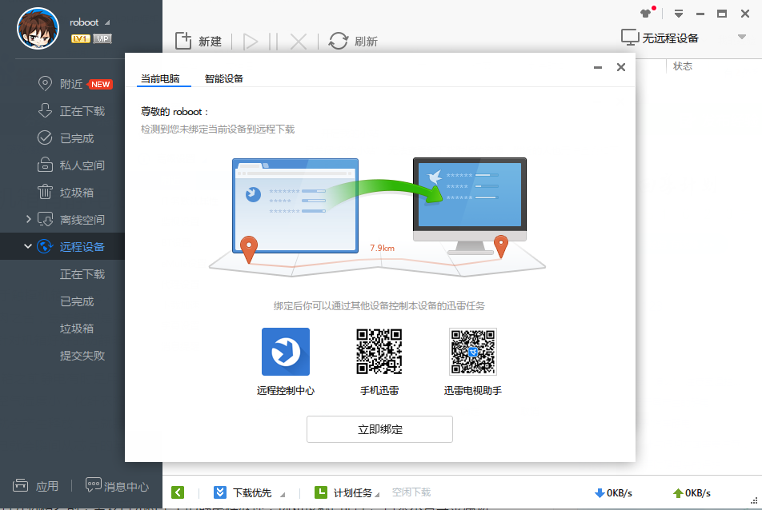Open 应用 apps at sidebar bottom
This screenshot has height=510, width=762.
pyautogui.click(x=35, y=486)
